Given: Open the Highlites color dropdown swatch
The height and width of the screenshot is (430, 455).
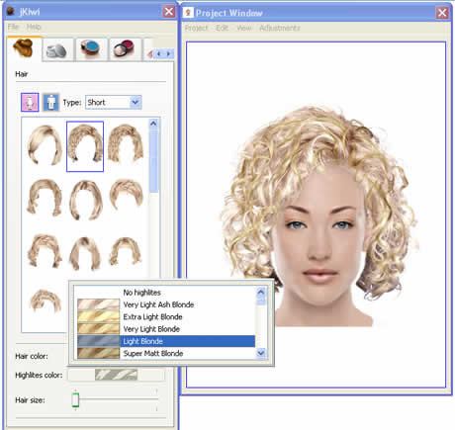Looking at the screenshot, I should 116,375.
